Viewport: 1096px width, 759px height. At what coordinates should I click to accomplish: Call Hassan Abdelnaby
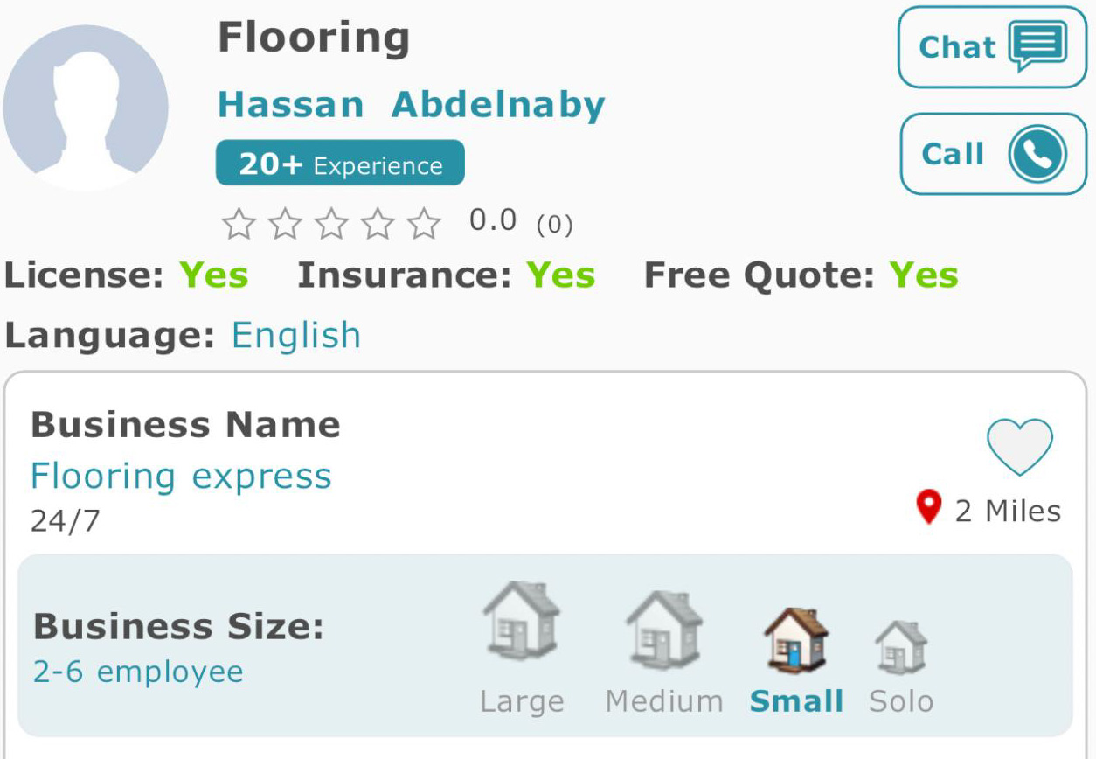click(x=992, y=154)
